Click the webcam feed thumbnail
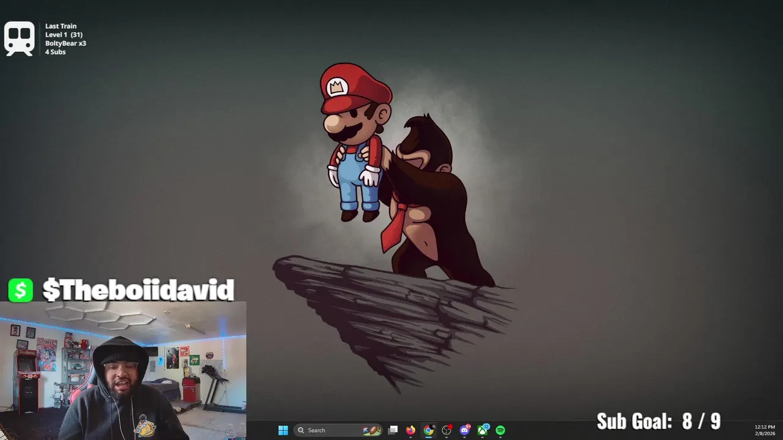 point(123,370)
